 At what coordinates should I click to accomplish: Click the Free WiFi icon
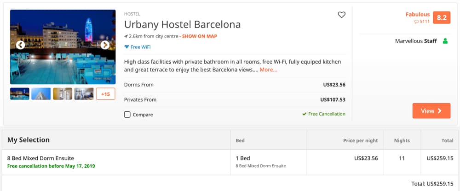pos(127,47)
